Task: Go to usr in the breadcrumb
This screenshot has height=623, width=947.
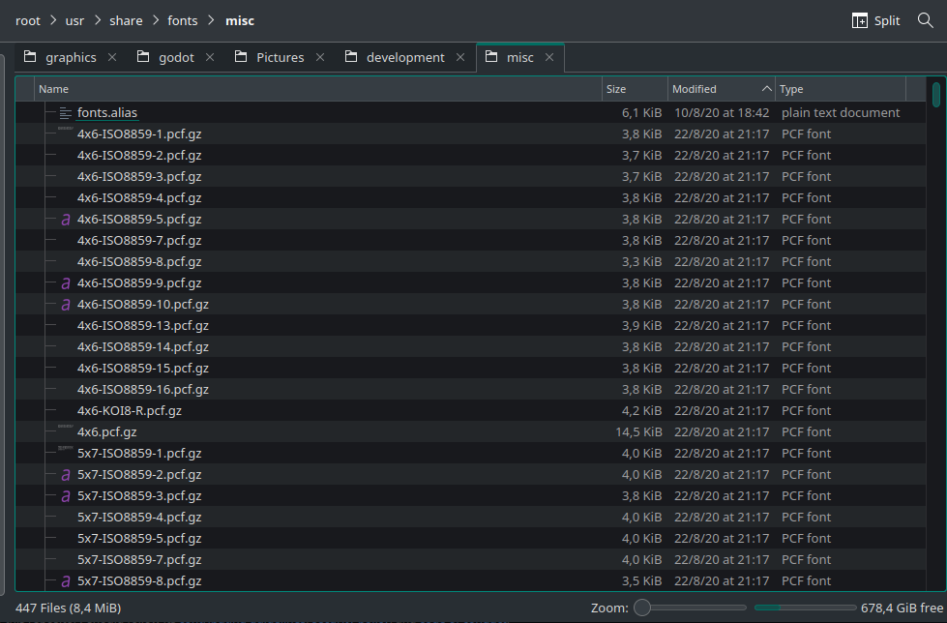Action: [x=74, y=20]
